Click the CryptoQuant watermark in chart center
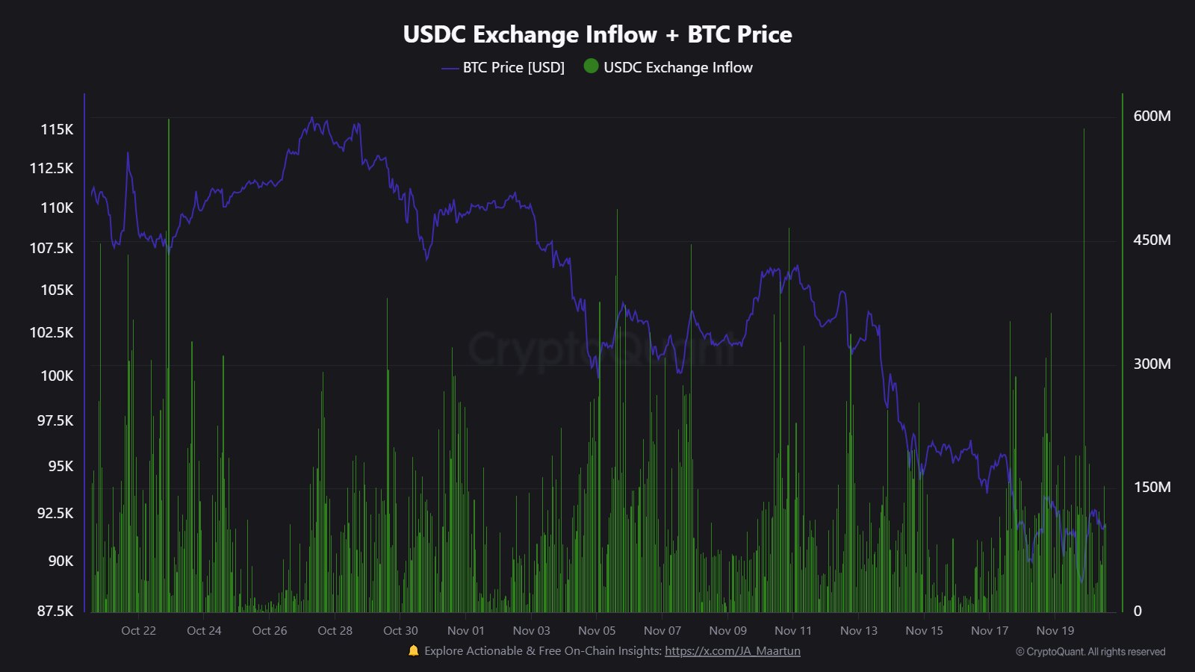Viewport: 1195px width, 672px height. tap(601, 349)
